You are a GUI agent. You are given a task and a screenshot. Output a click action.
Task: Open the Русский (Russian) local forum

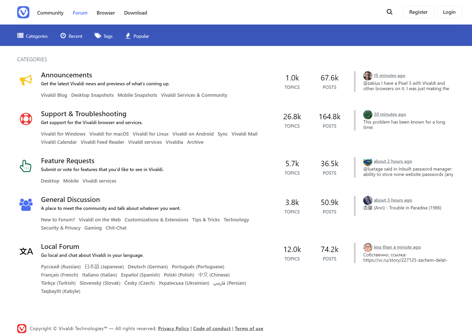click(x=61, y=267)
